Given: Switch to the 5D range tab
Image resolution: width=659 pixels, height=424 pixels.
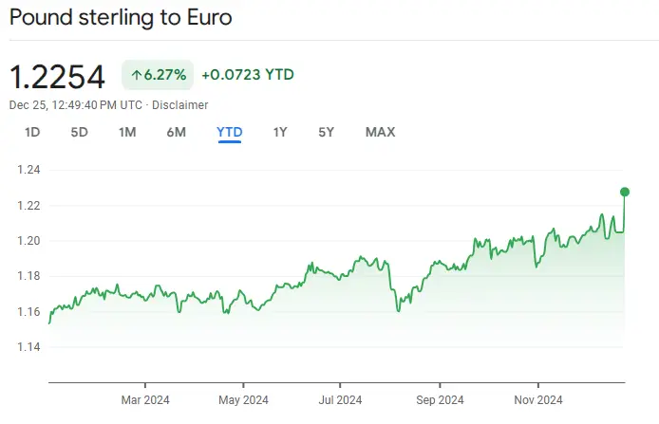Looking at the screenshot, I should 79,132.
